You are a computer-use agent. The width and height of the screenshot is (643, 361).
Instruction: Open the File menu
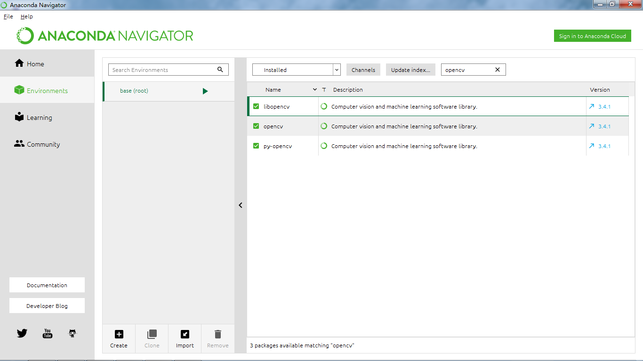click(x=8, y=16)
